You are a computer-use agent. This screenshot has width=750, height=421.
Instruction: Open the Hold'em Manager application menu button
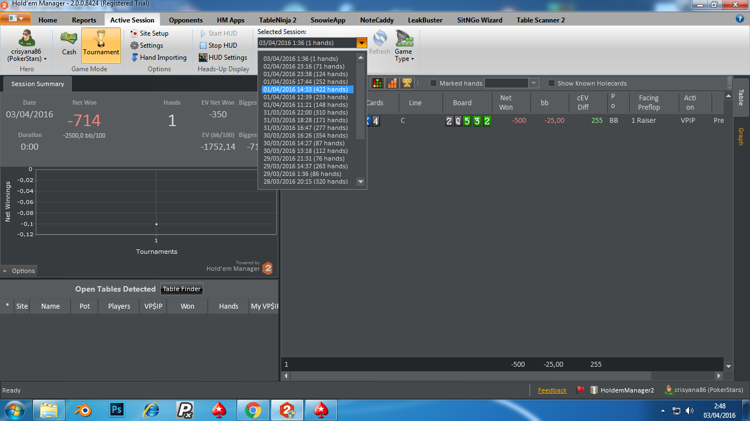coord(15,19)
